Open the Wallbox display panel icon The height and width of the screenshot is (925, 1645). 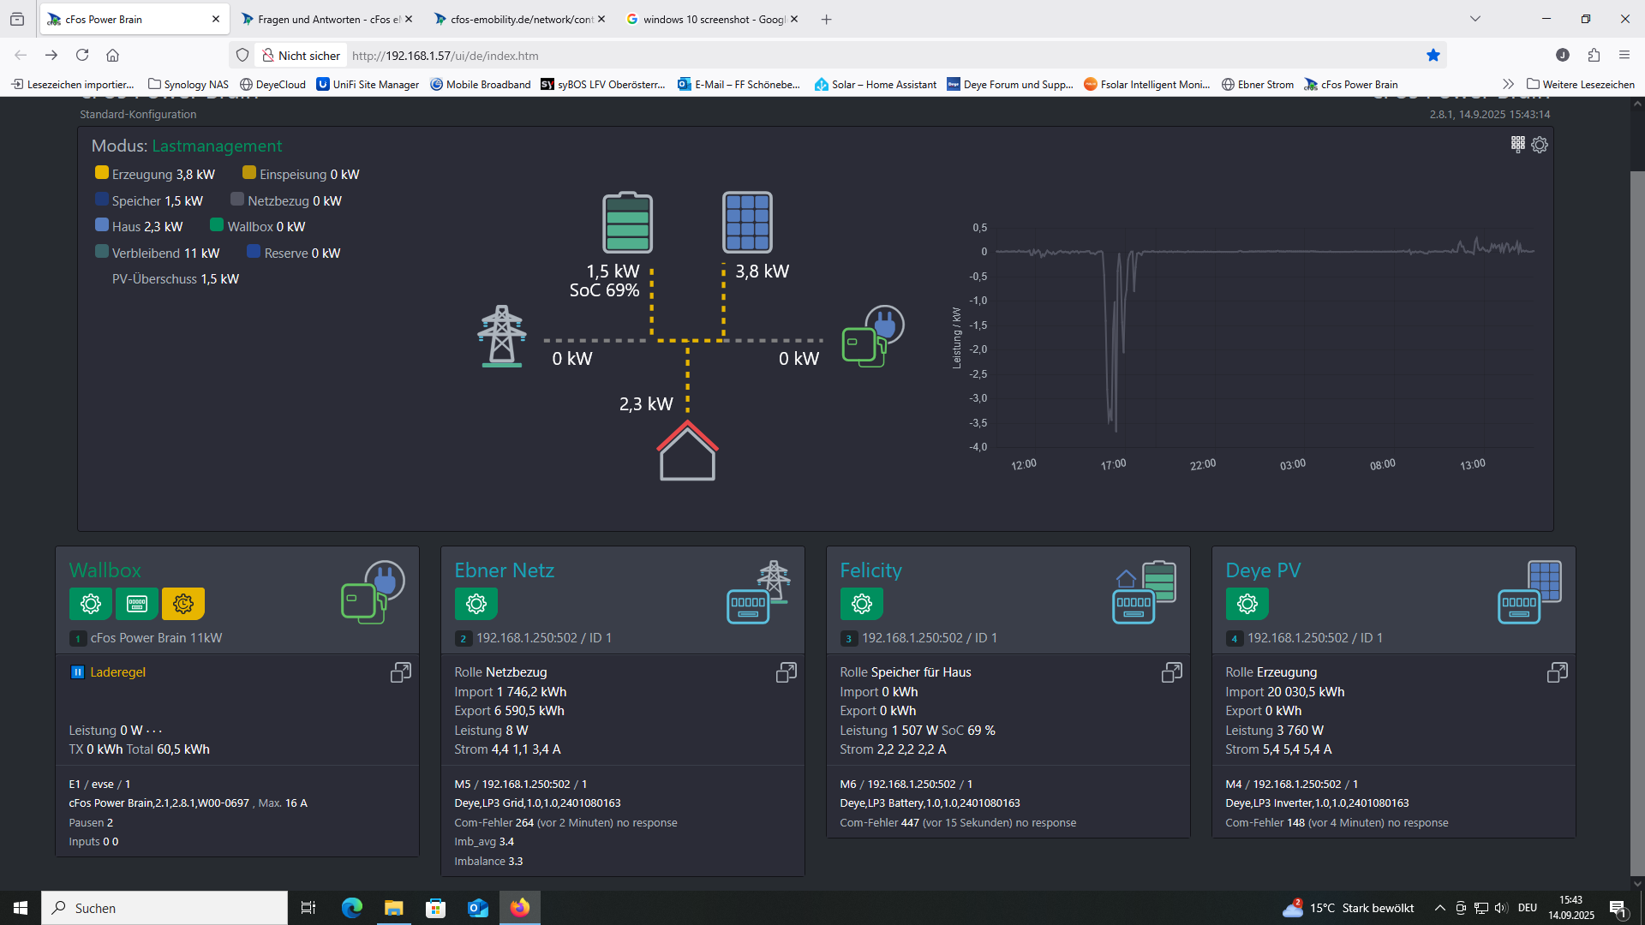136,604
